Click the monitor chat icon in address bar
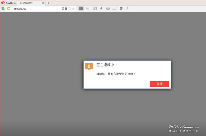The image size is (206, 136). tap(69, 9)
